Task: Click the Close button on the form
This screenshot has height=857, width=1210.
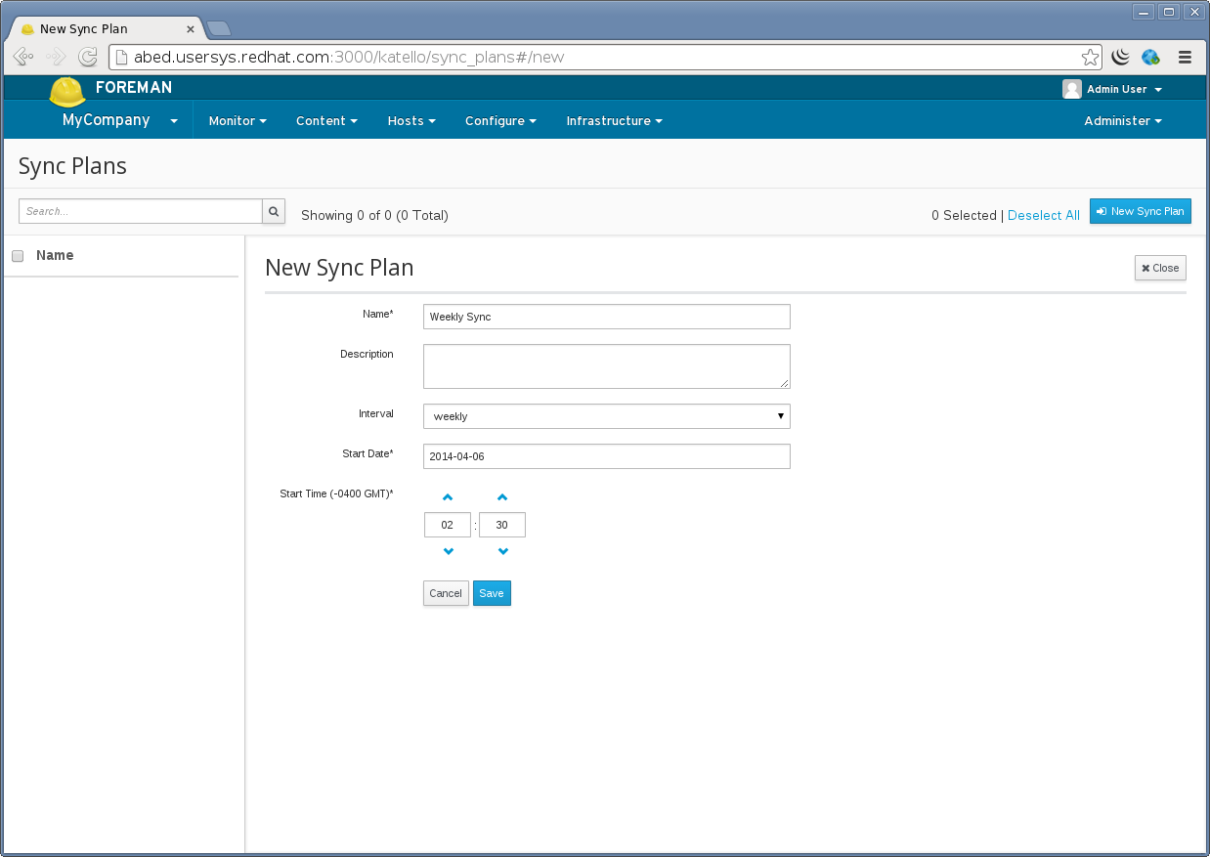Action: (1160, 268)
